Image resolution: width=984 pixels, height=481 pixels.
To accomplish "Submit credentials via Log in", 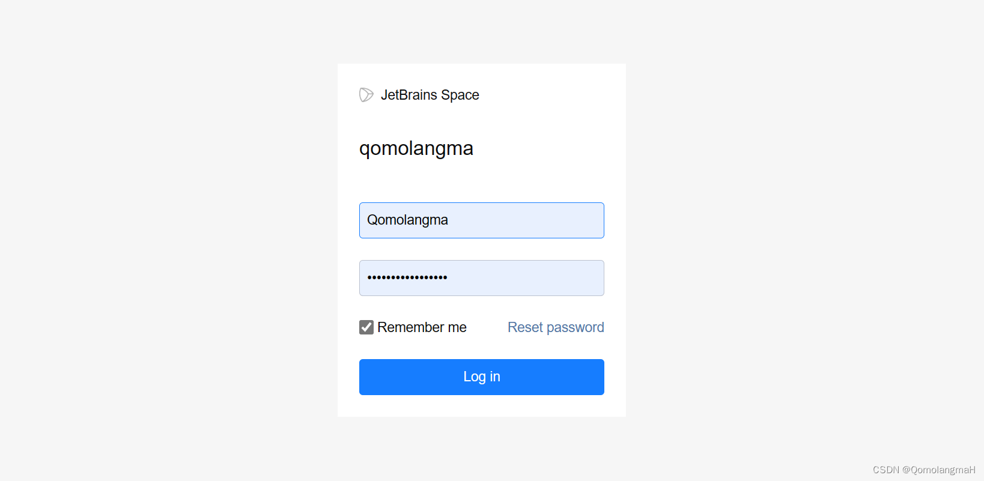I will pos(481,377).
